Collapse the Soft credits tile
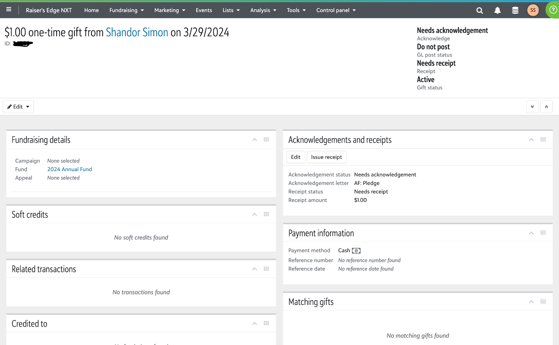 coord(255,214)
